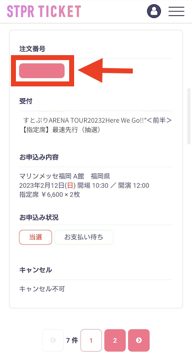192x358 pixels.
Task: Click the お申込み内容 section heading
Action: (x=39, y=157)
